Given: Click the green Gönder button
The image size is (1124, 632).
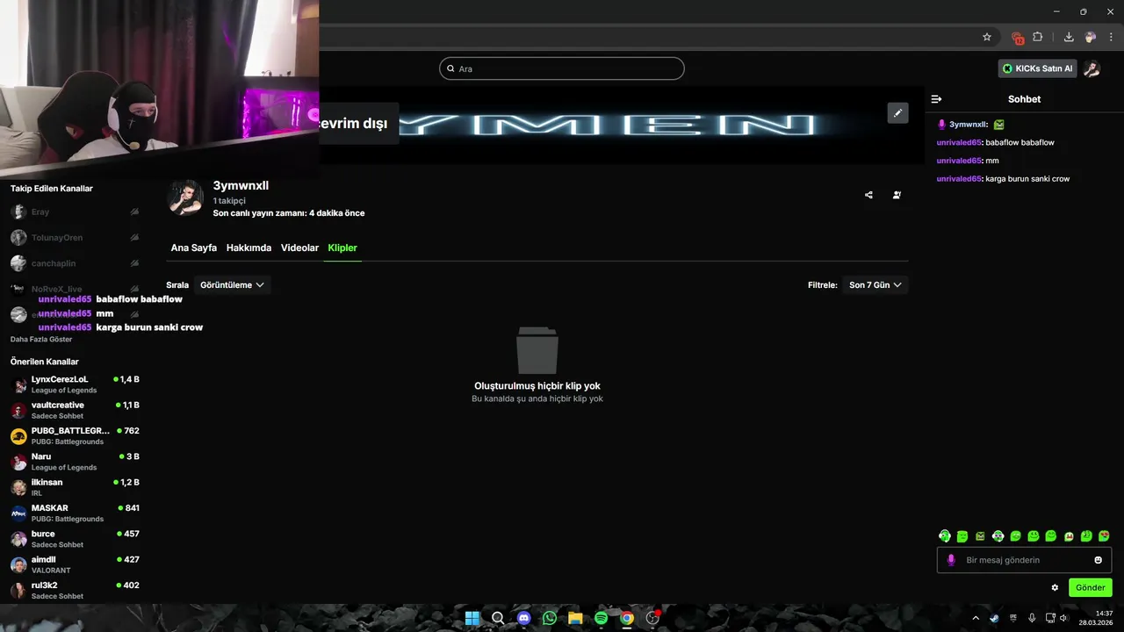Looking at the screenshot, I should coord(1091,587).
